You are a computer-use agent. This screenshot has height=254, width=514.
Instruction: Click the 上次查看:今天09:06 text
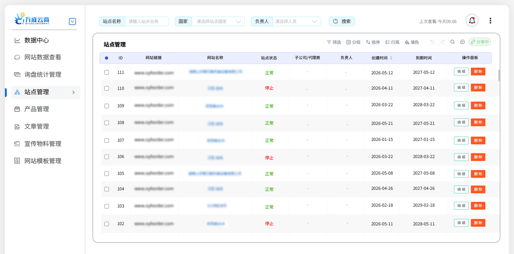[x=438, y=21]
